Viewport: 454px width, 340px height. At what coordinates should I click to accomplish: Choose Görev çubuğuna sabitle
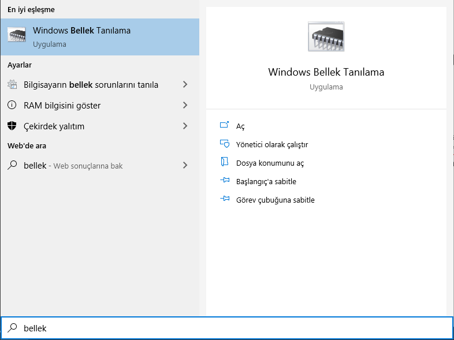276,200
